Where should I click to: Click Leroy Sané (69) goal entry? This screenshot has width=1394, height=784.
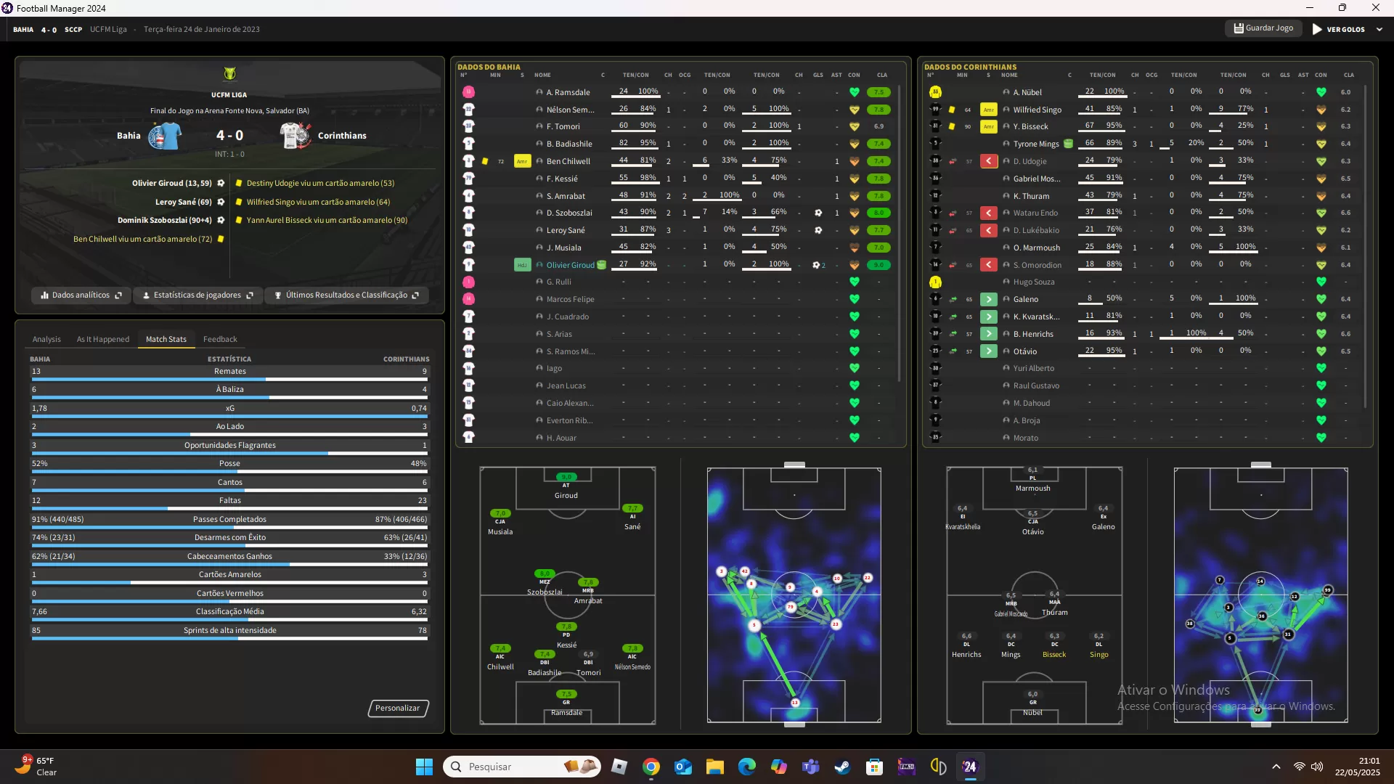[189, 202]
